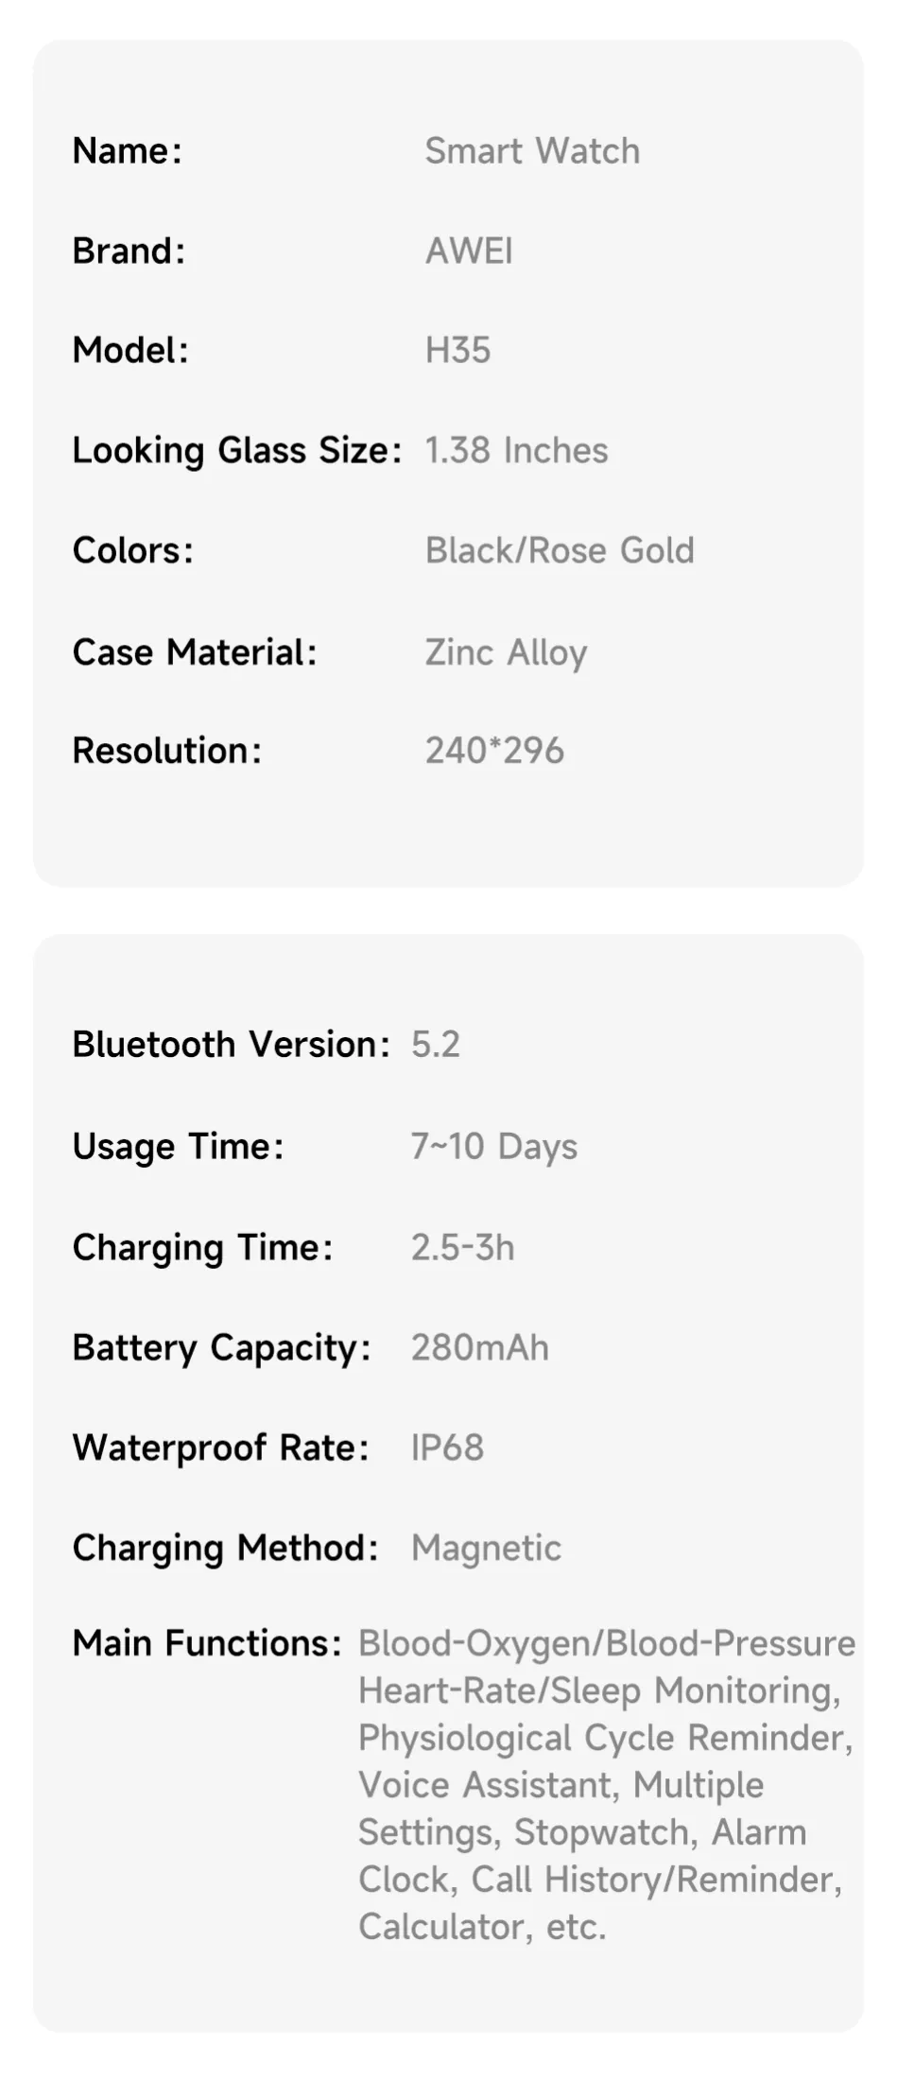The width and height of the screenshot is (897, 2080).
Task: Click the 2.5-3h charging time value
Action: [x=462, y=1248]
